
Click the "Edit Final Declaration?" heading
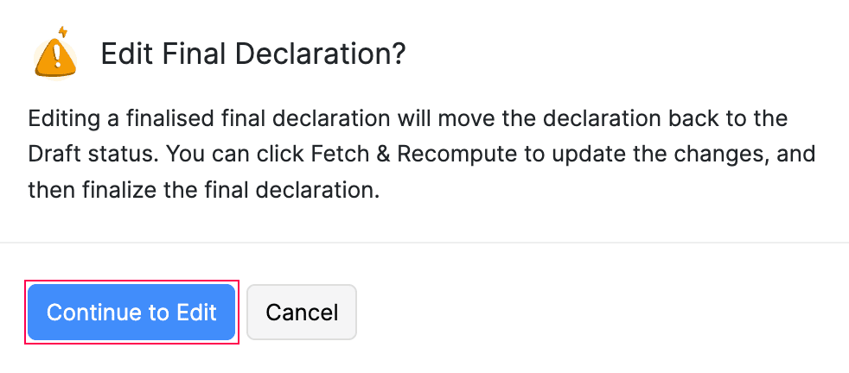(x=253, y=55)
